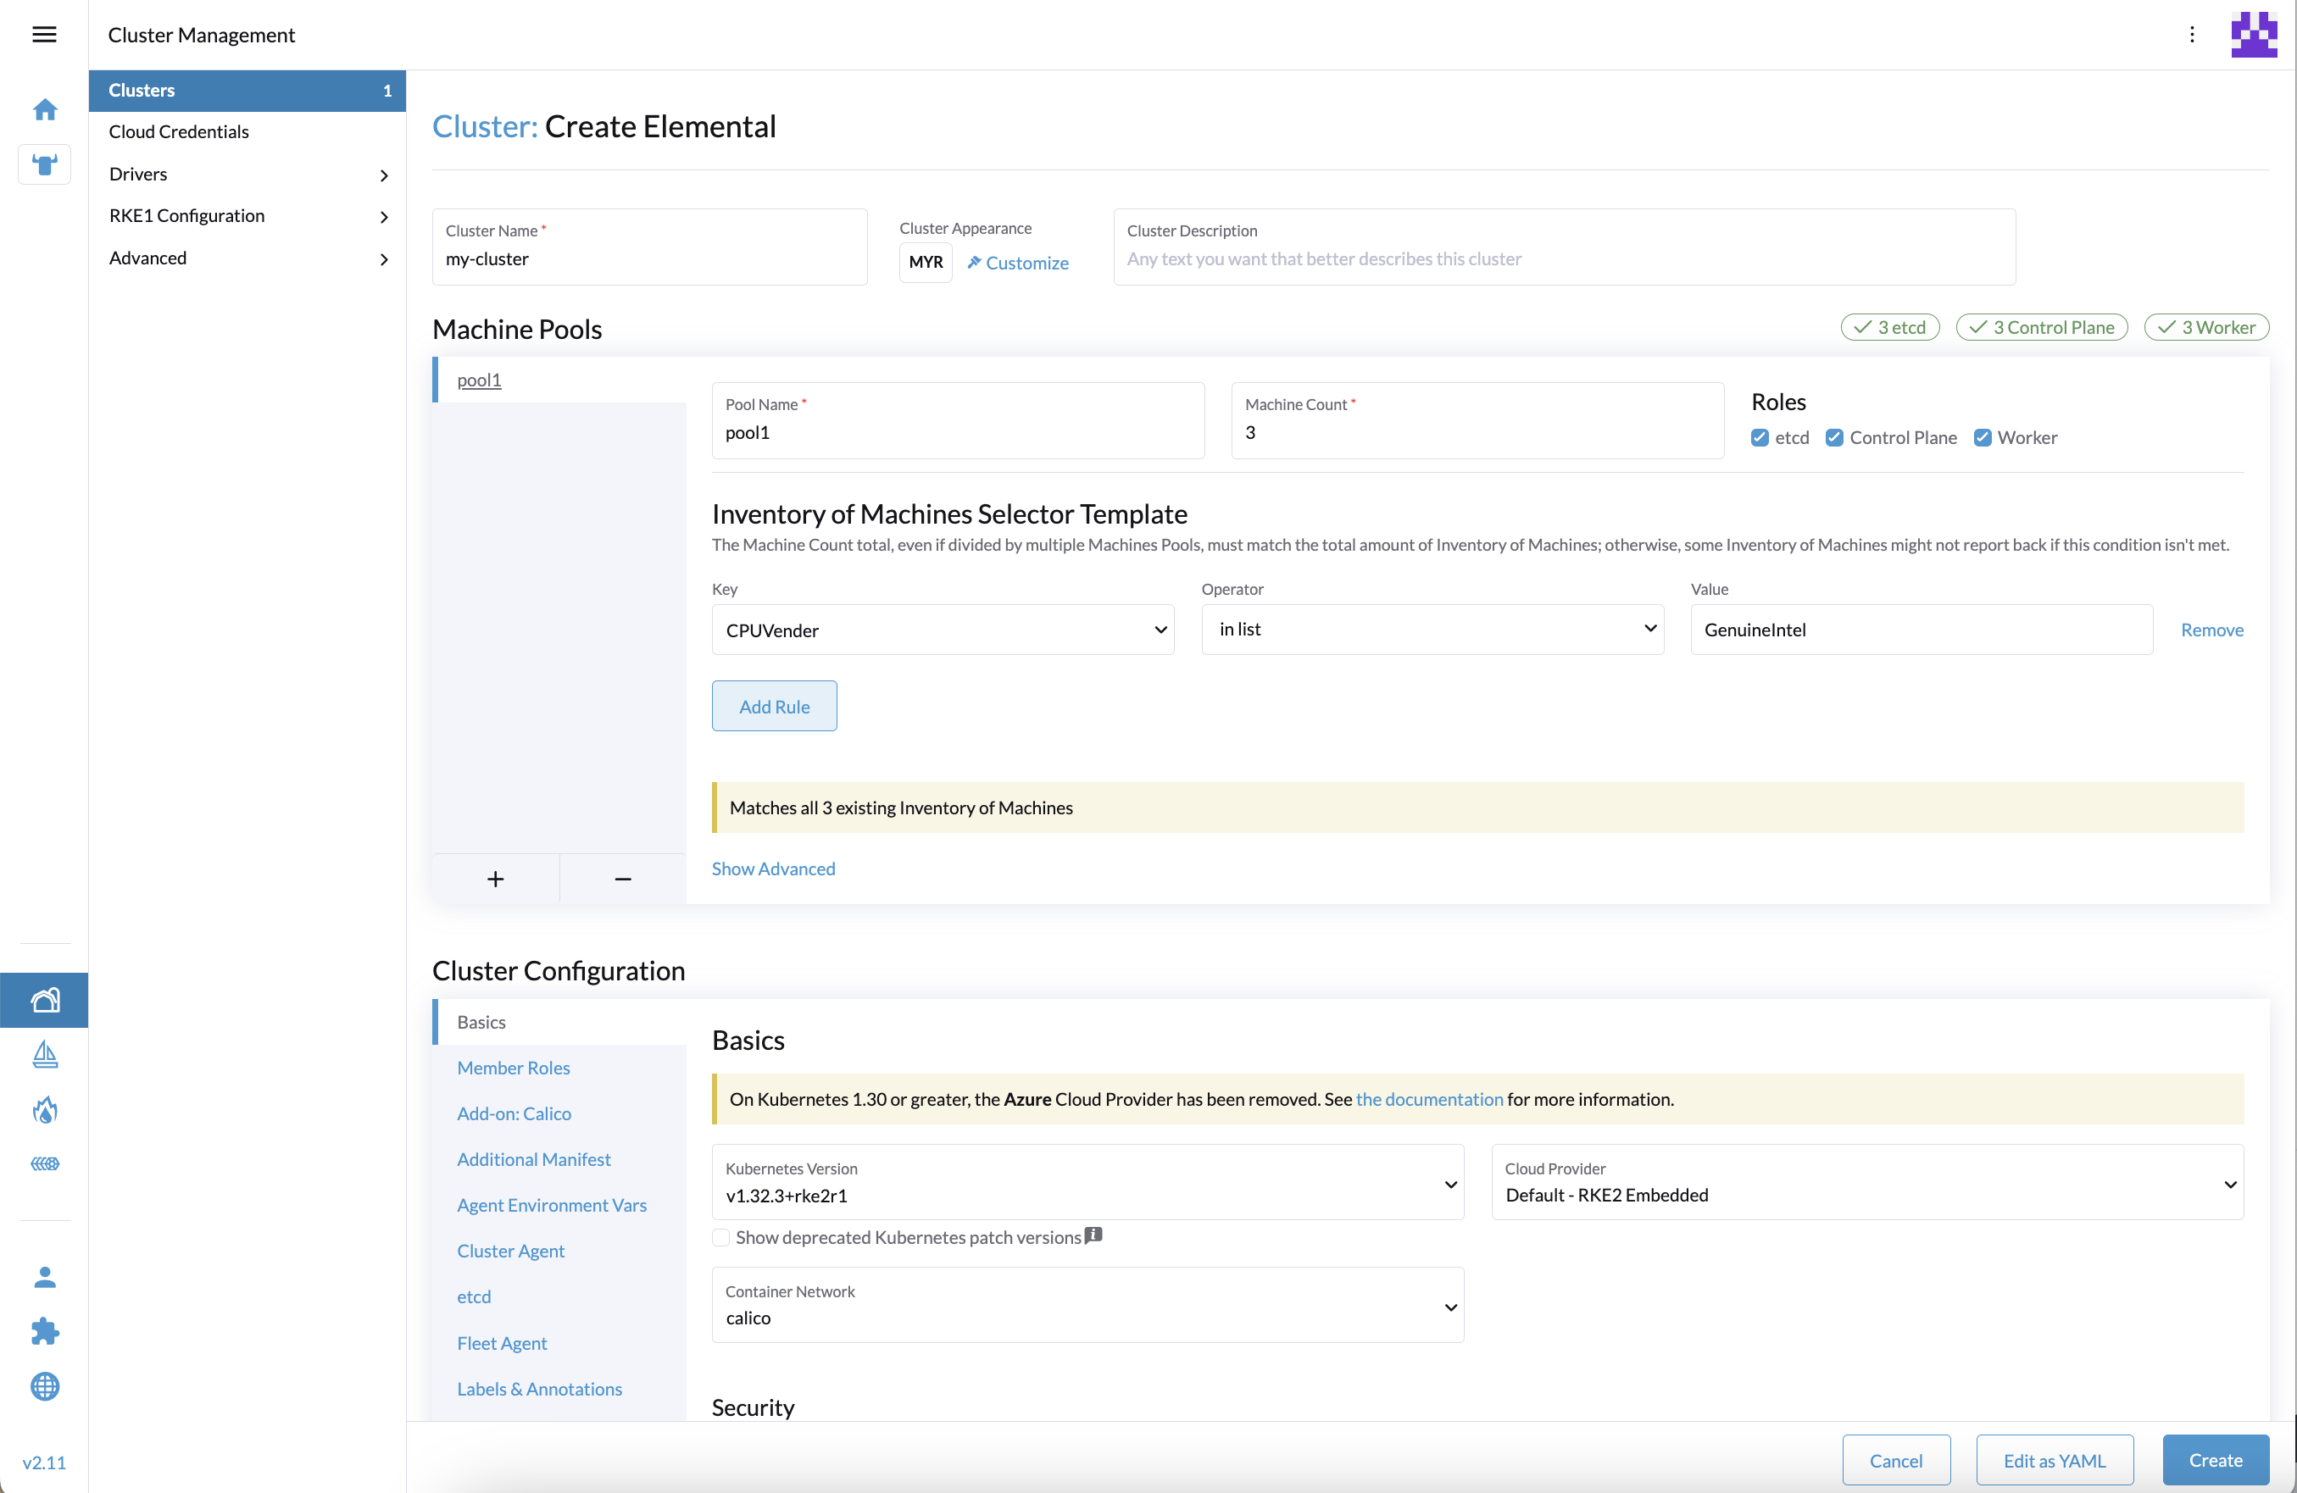Screen dimensions: 2297x1493
Task: Open the Key dropdown showing CPUVender
Action: point(942,630)
